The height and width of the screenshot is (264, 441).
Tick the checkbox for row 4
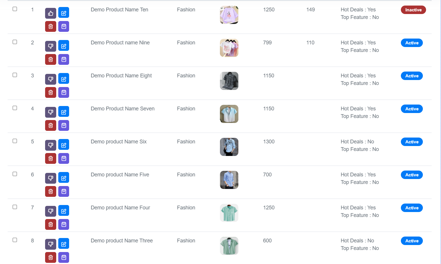click(x=15, y=108)
